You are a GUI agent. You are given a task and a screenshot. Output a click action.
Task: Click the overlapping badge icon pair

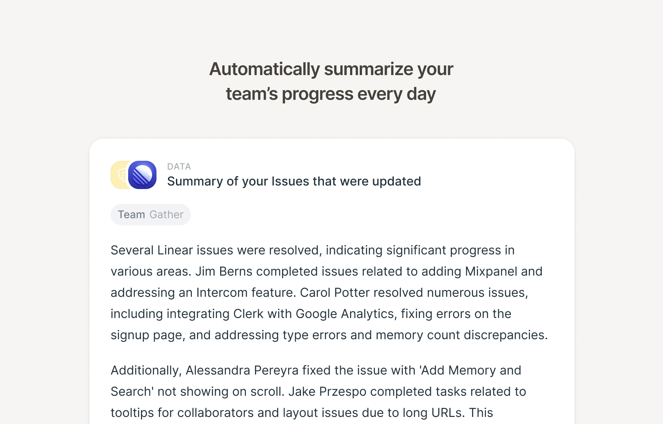133,175
